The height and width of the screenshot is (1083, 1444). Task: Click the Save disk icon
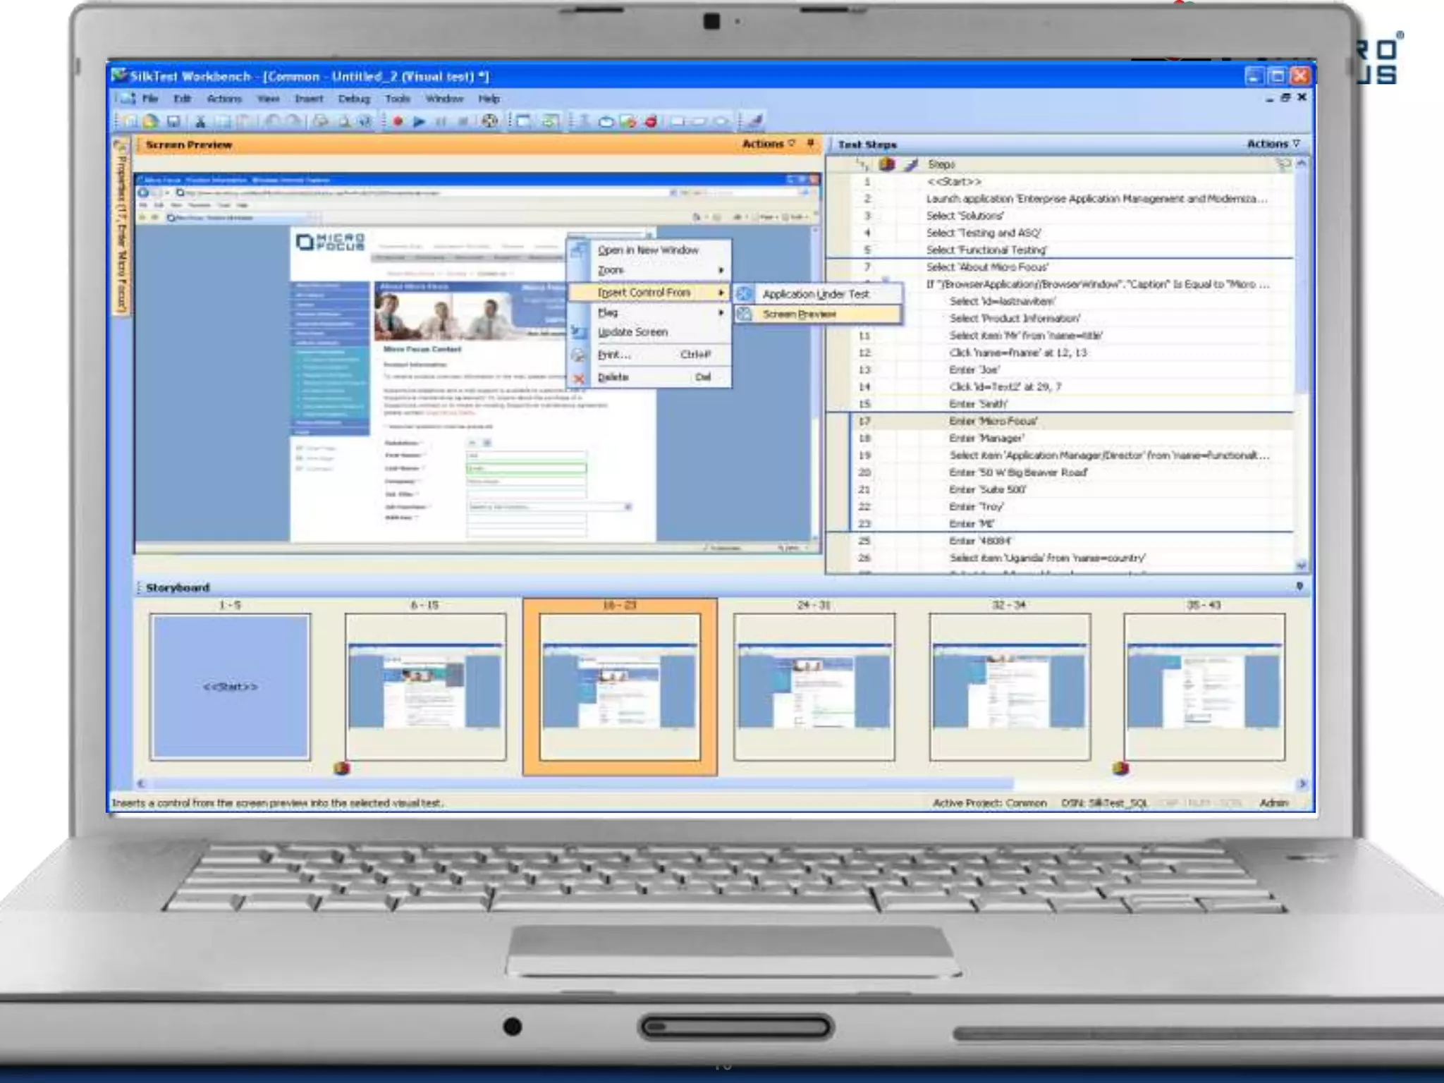[x=173, y=121]
